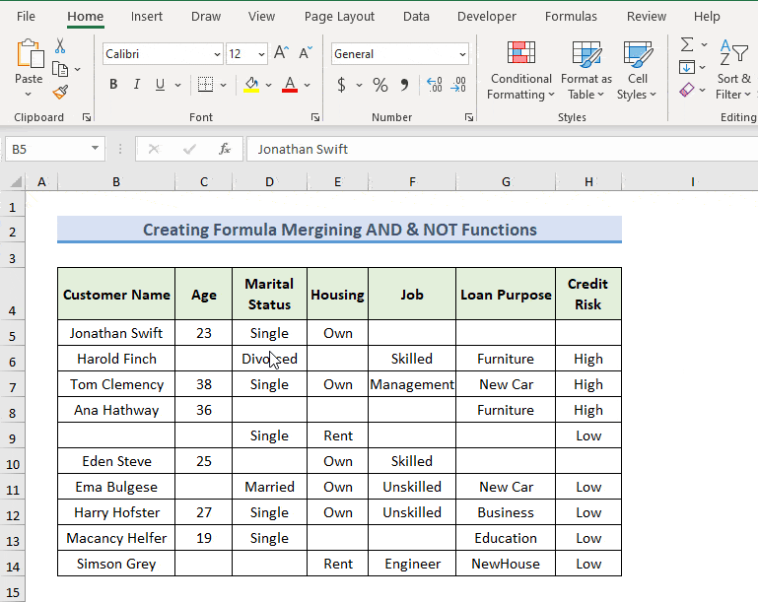758x602 pixels.
Task: Switch to the Formulas tab
Action: point(571,17)
